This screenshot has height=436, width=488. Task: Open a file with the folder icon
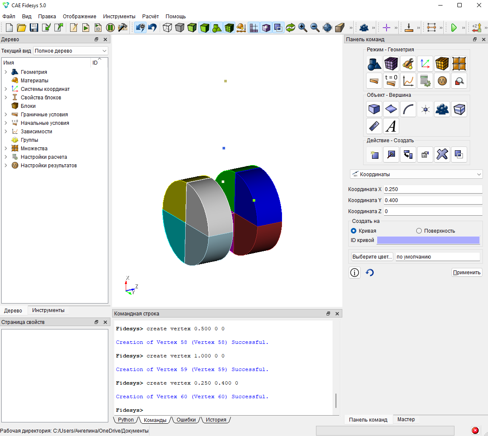coord(22,28)
